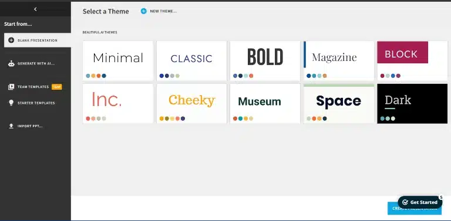Click the Team Templates slides icon

11,87
